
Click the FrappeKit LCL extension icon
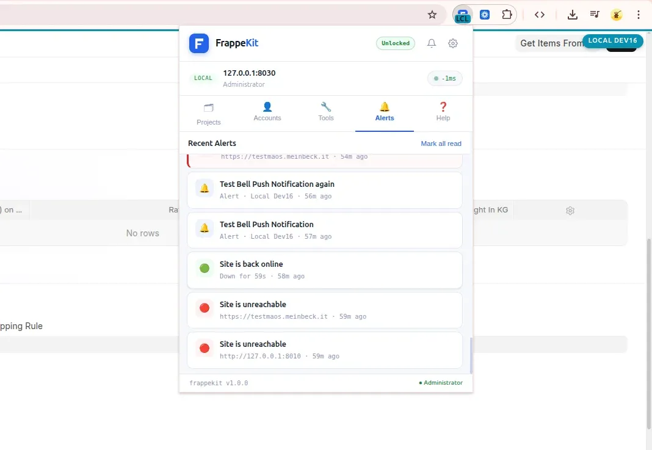click(x=462, y=15)
